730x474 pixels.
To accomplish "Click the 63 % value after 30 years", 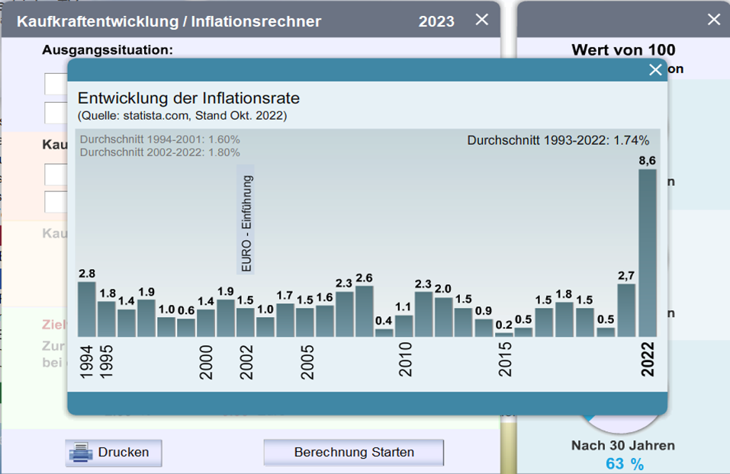I will 622,463.
